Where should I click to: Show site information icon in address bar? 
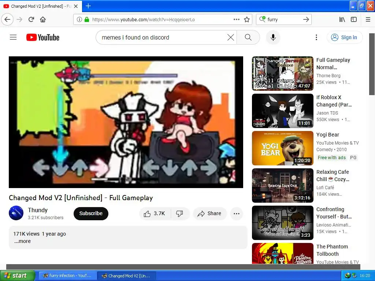click(x=79, y=20)
